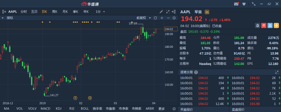Viewport: 281px width, 112px height.
Task: Select the 日K daily candlestick tab
Action: pyautogui.click(x=44, y=12)
